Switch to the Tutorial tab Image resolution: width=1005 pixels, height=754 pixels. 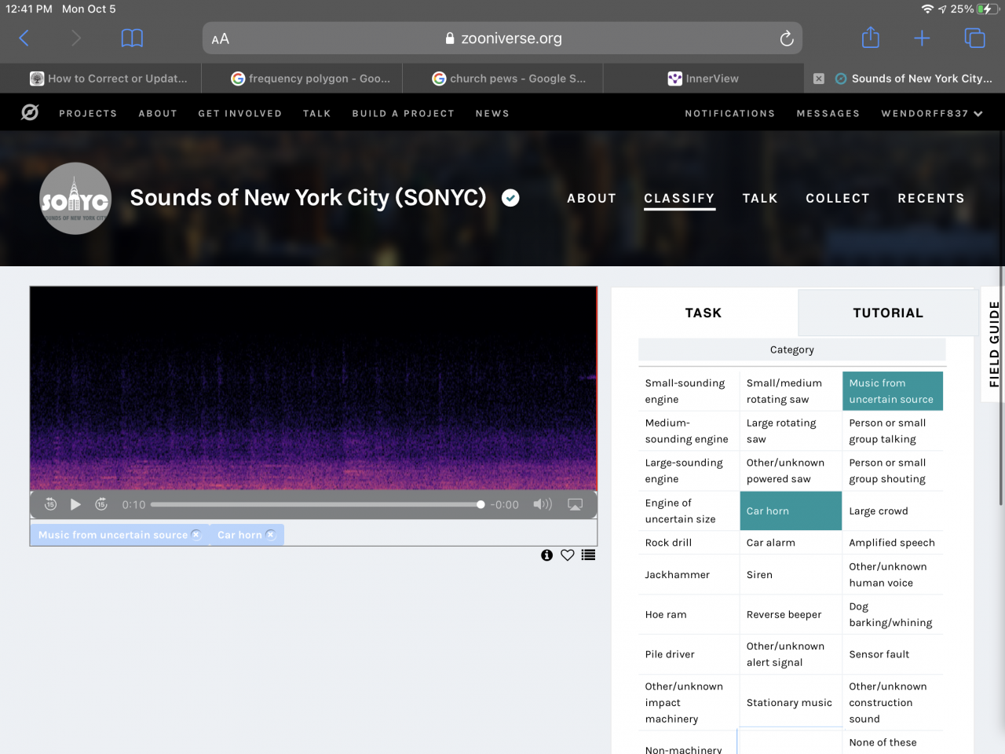[x=887, y=313]
